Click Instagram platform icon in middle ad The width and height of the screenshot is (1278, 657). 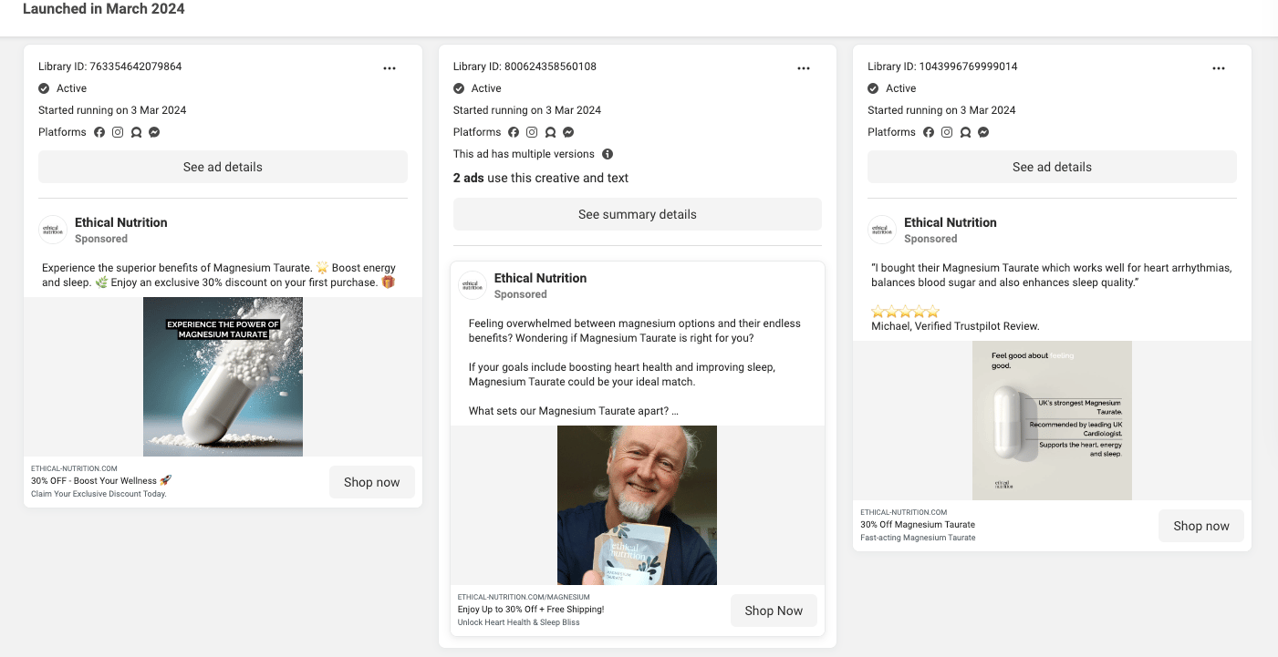click(x=532, y=132)
